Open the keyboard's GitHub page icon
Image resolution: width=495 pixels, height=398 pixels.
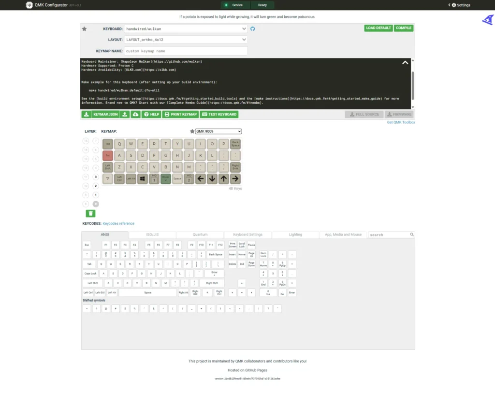(252, 28)
